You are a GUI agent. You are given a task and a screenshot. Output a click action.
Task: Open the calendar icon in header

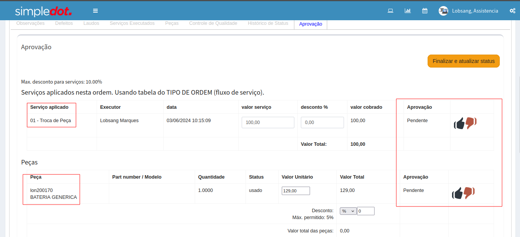pos(425,11)
